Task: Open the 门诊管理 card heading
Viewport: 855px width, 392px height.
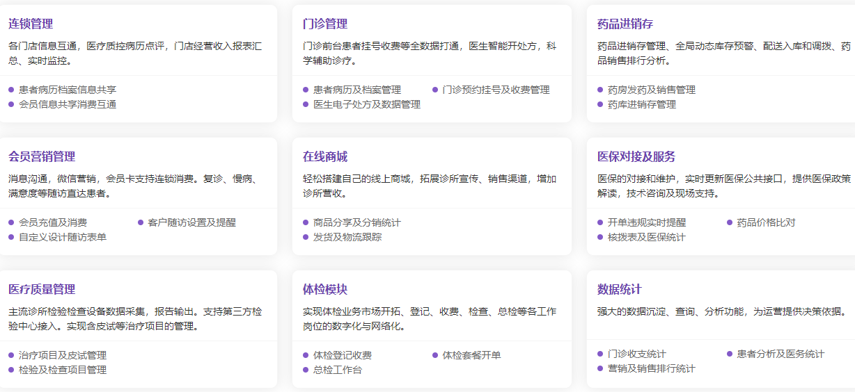Action: coord(325,24)
